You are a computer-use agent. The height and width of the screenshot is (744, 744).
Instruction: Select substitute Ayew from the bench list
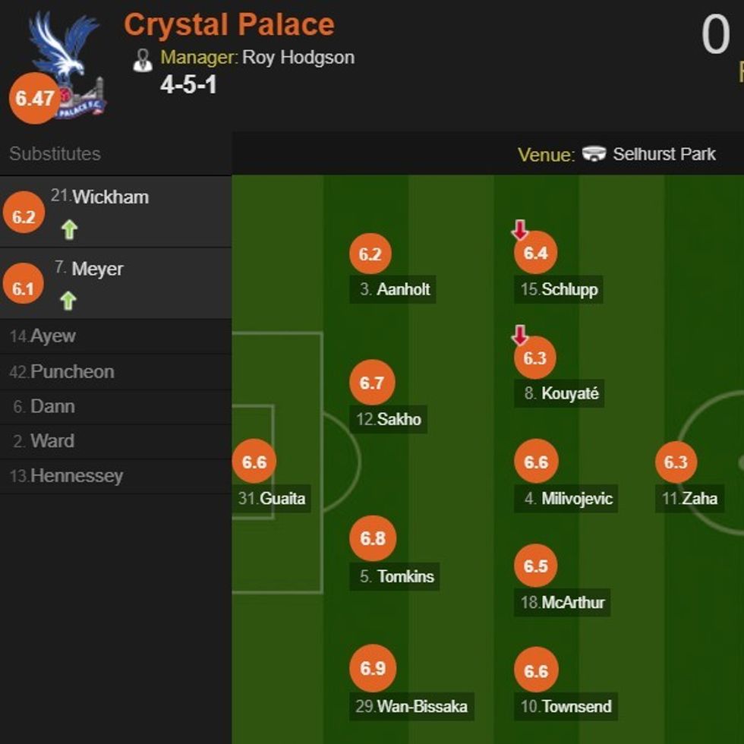[52, 336]
